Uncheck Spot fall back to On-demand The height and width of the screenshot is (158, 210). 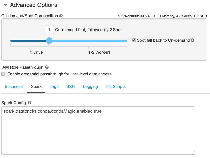(134, 40)
